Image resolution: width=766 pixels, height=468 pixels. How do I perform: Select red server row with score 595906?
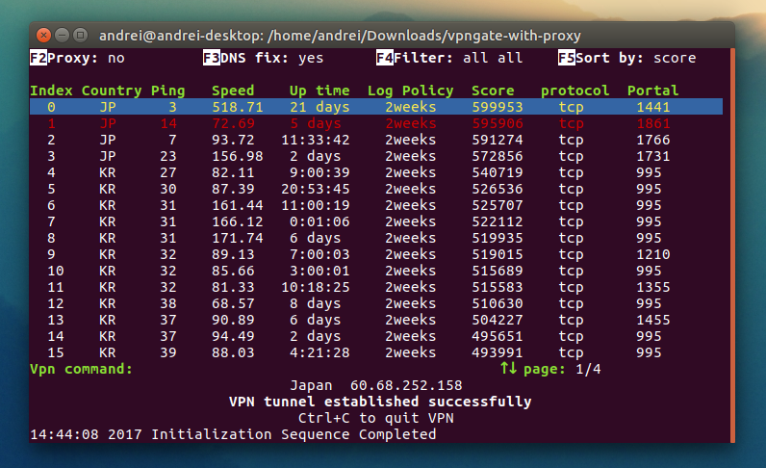376,123
